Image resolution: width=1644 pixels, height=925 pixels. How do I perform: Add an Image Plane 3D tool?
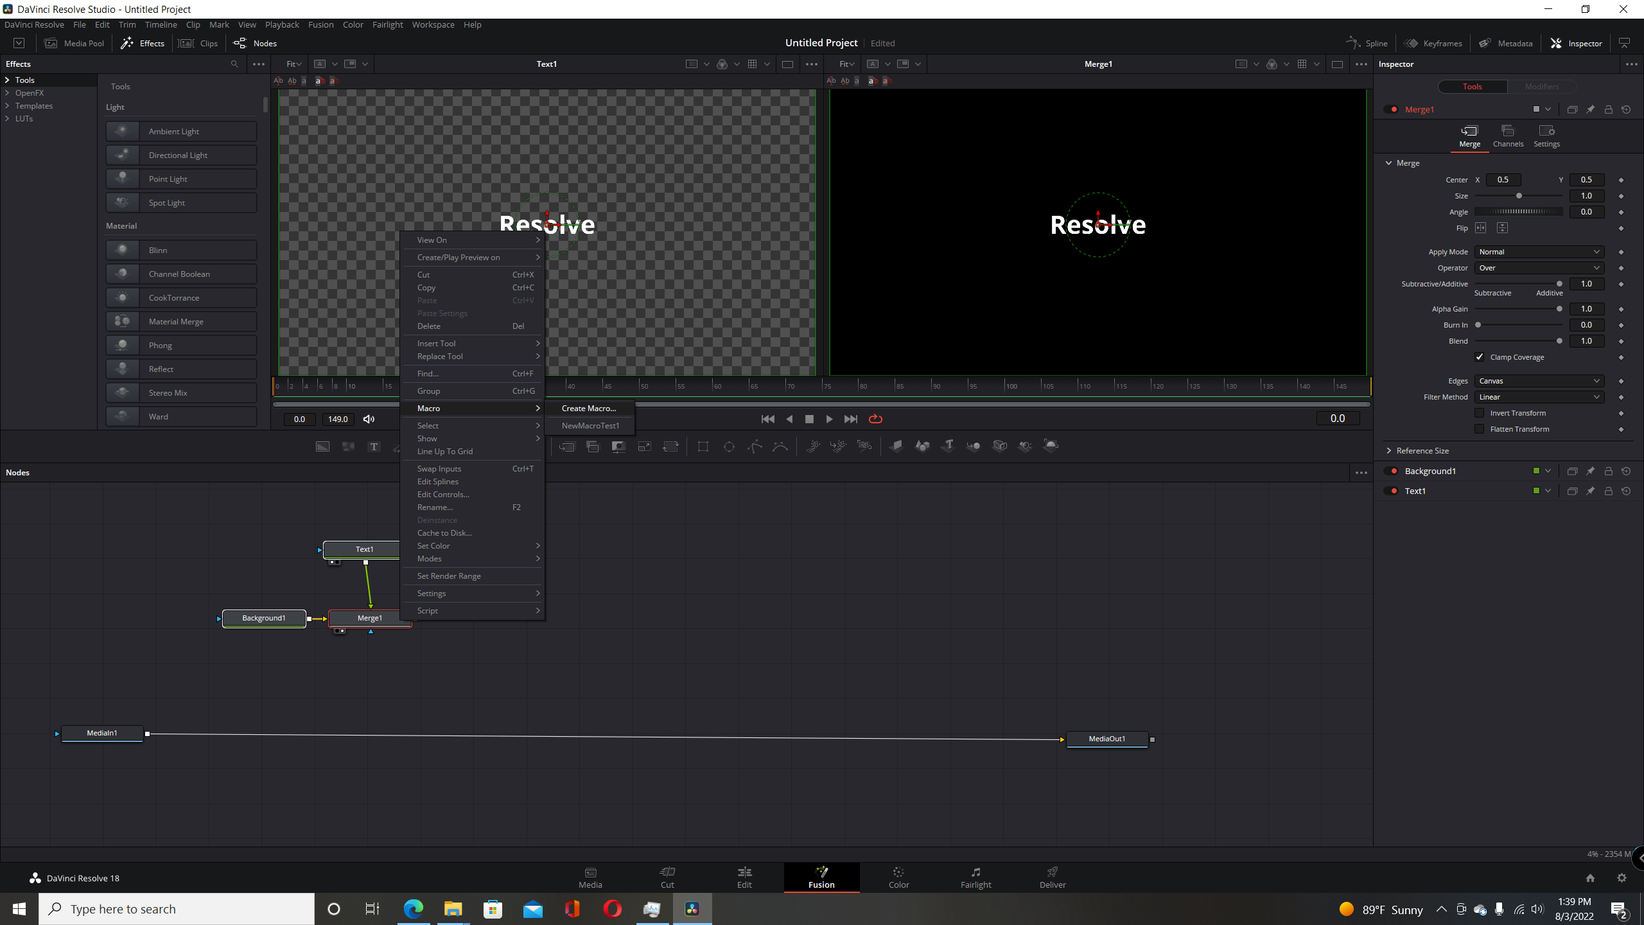coord(896,446)
